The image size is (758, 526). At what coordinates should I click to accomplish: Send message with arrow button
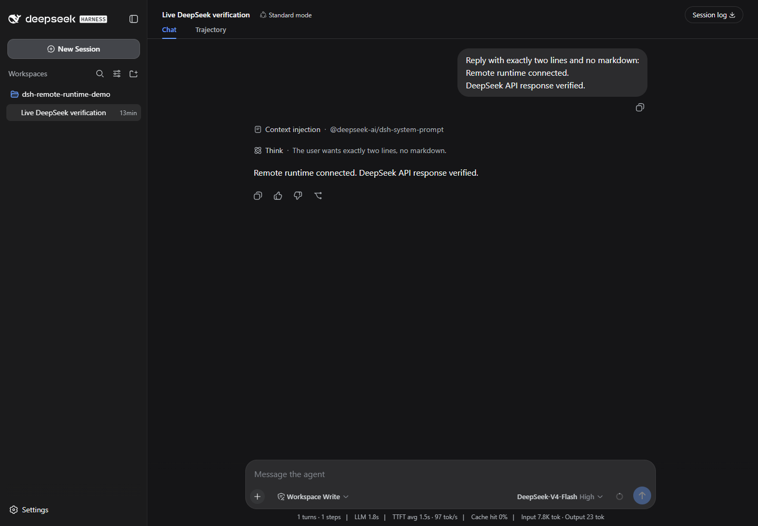(x=642, y=495)
